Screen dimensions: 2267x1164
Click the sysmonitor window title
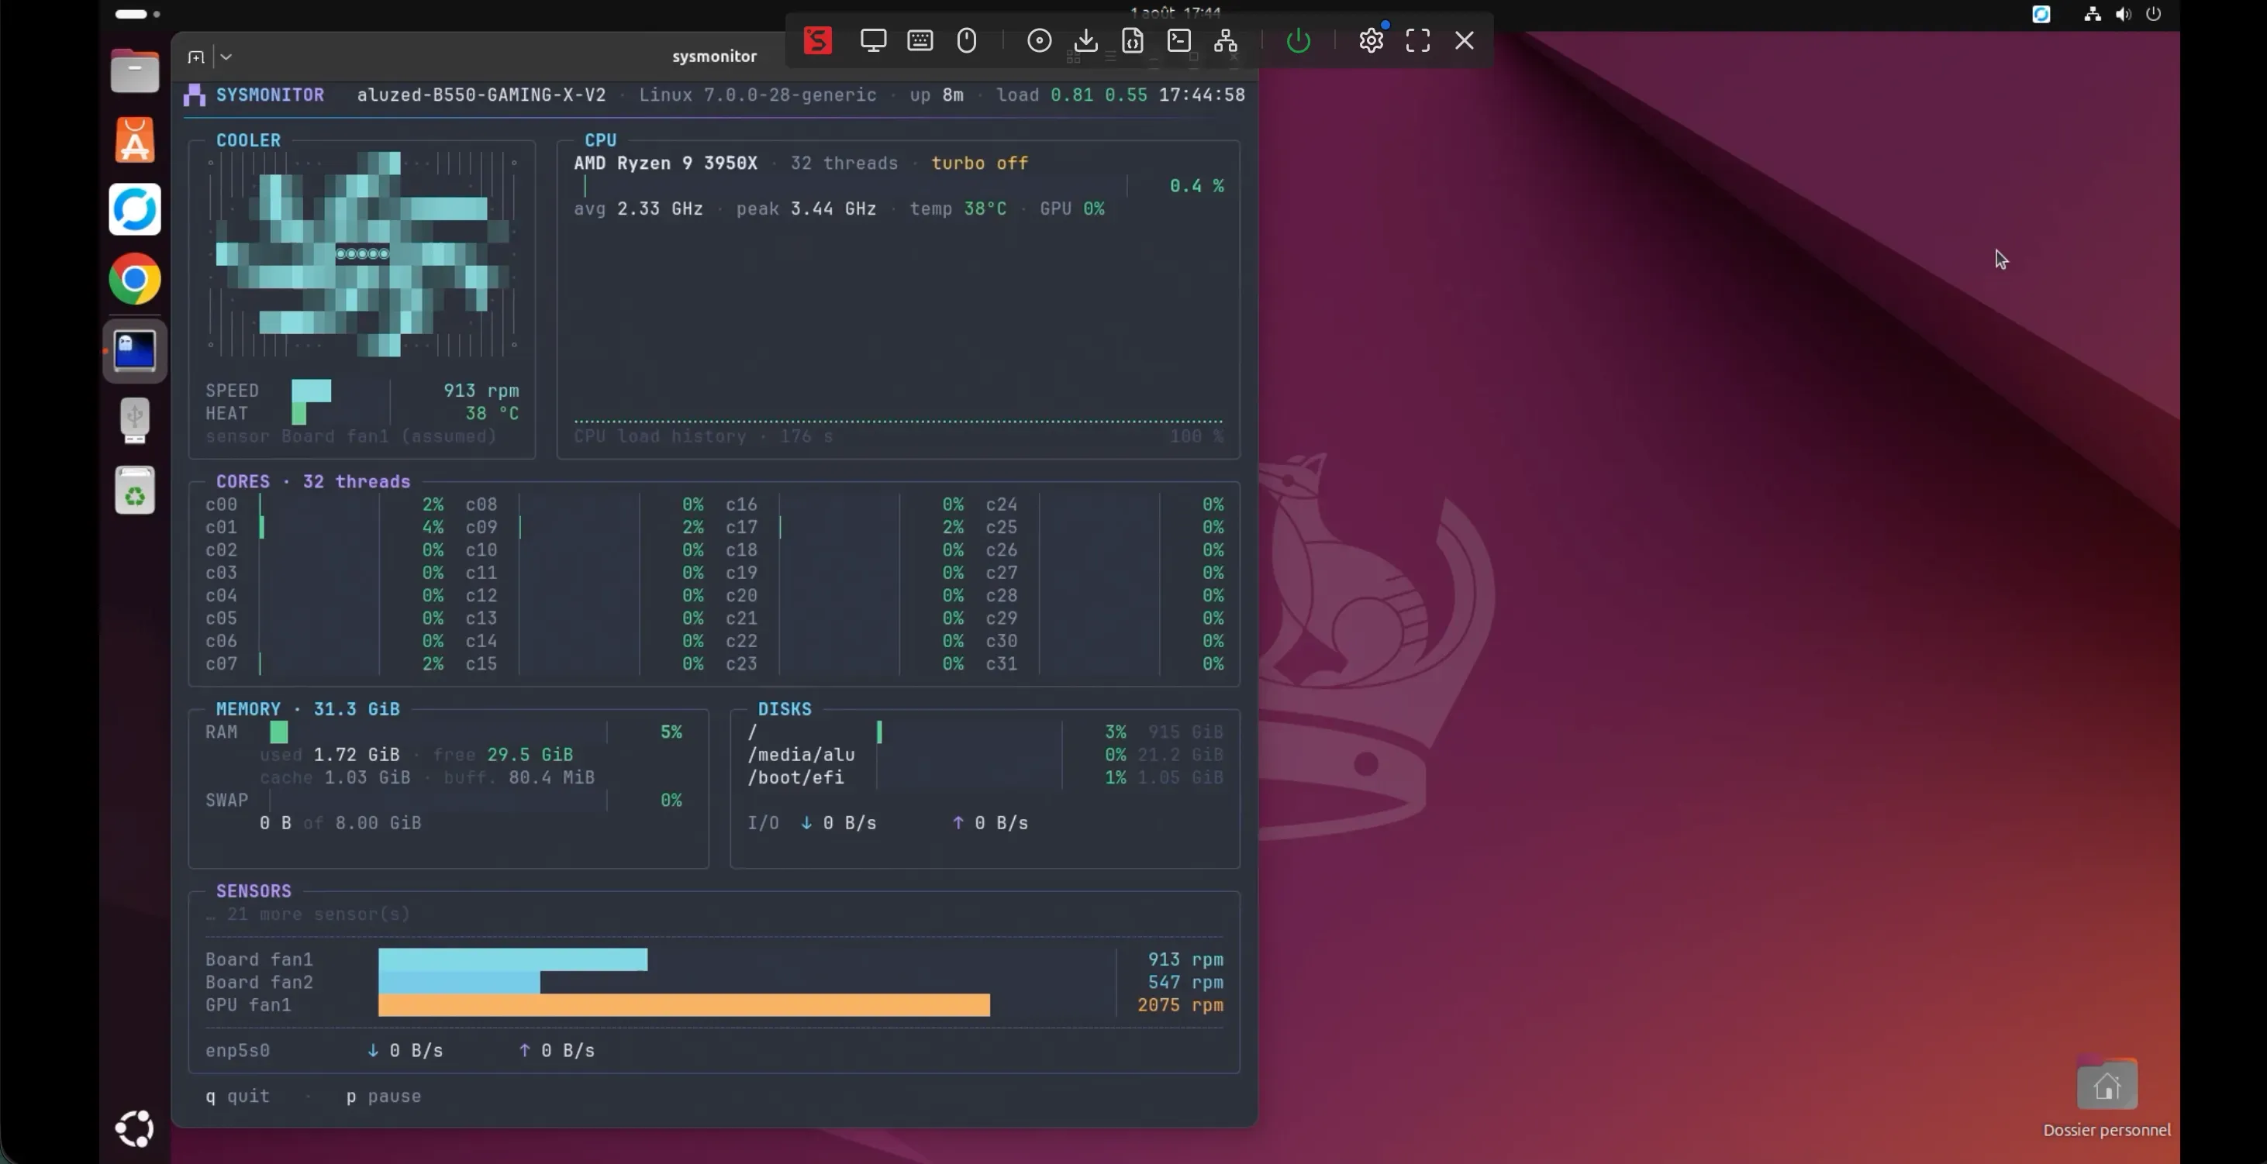(x=714, y=57)
